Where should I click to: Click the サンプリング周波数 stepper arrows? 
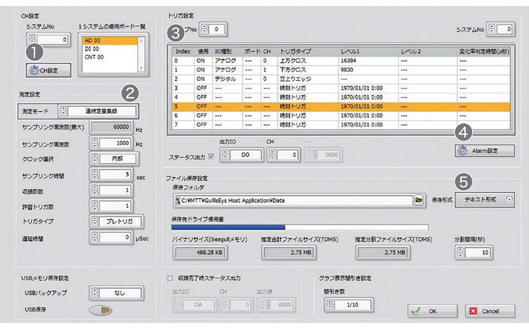pos(95,143)
